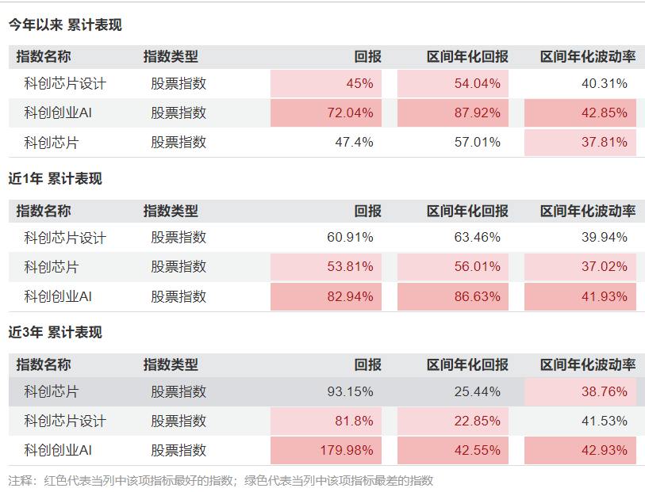Viewport: 645px width, 492px height.
Task: Click the 今年以来 累计表现 section title
Action: [65, 25]
